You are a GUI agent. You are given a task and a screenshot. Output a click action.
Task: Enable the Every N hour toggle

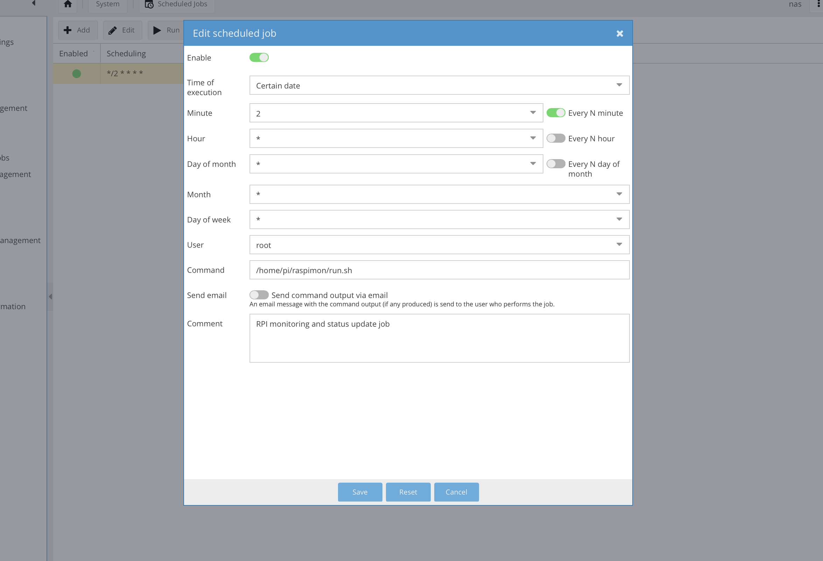click(556, 139)
